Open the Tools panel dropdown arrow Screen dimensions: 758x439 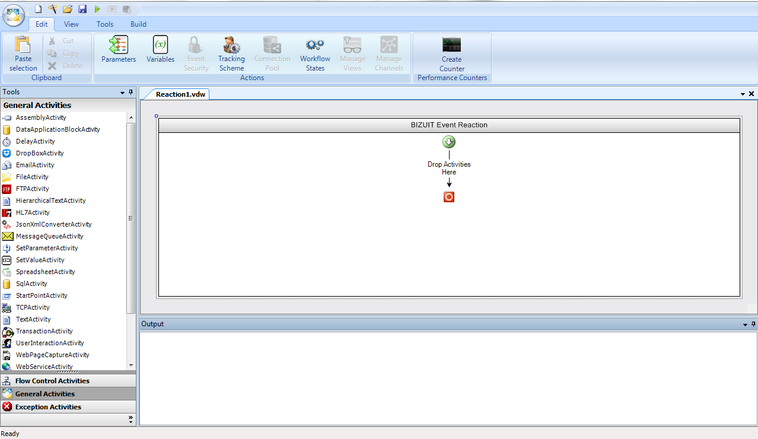click(x=123, y=93)
